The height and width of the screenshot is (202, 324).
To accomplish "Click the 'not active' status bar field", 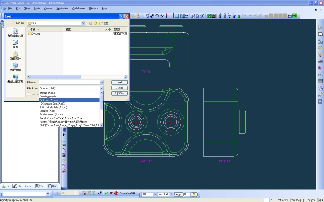I will (283, 200).
